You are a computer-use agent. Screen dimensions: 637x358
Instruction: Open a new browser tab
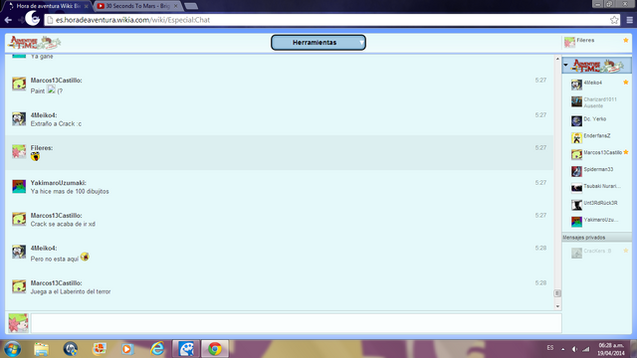click(190, 6)
